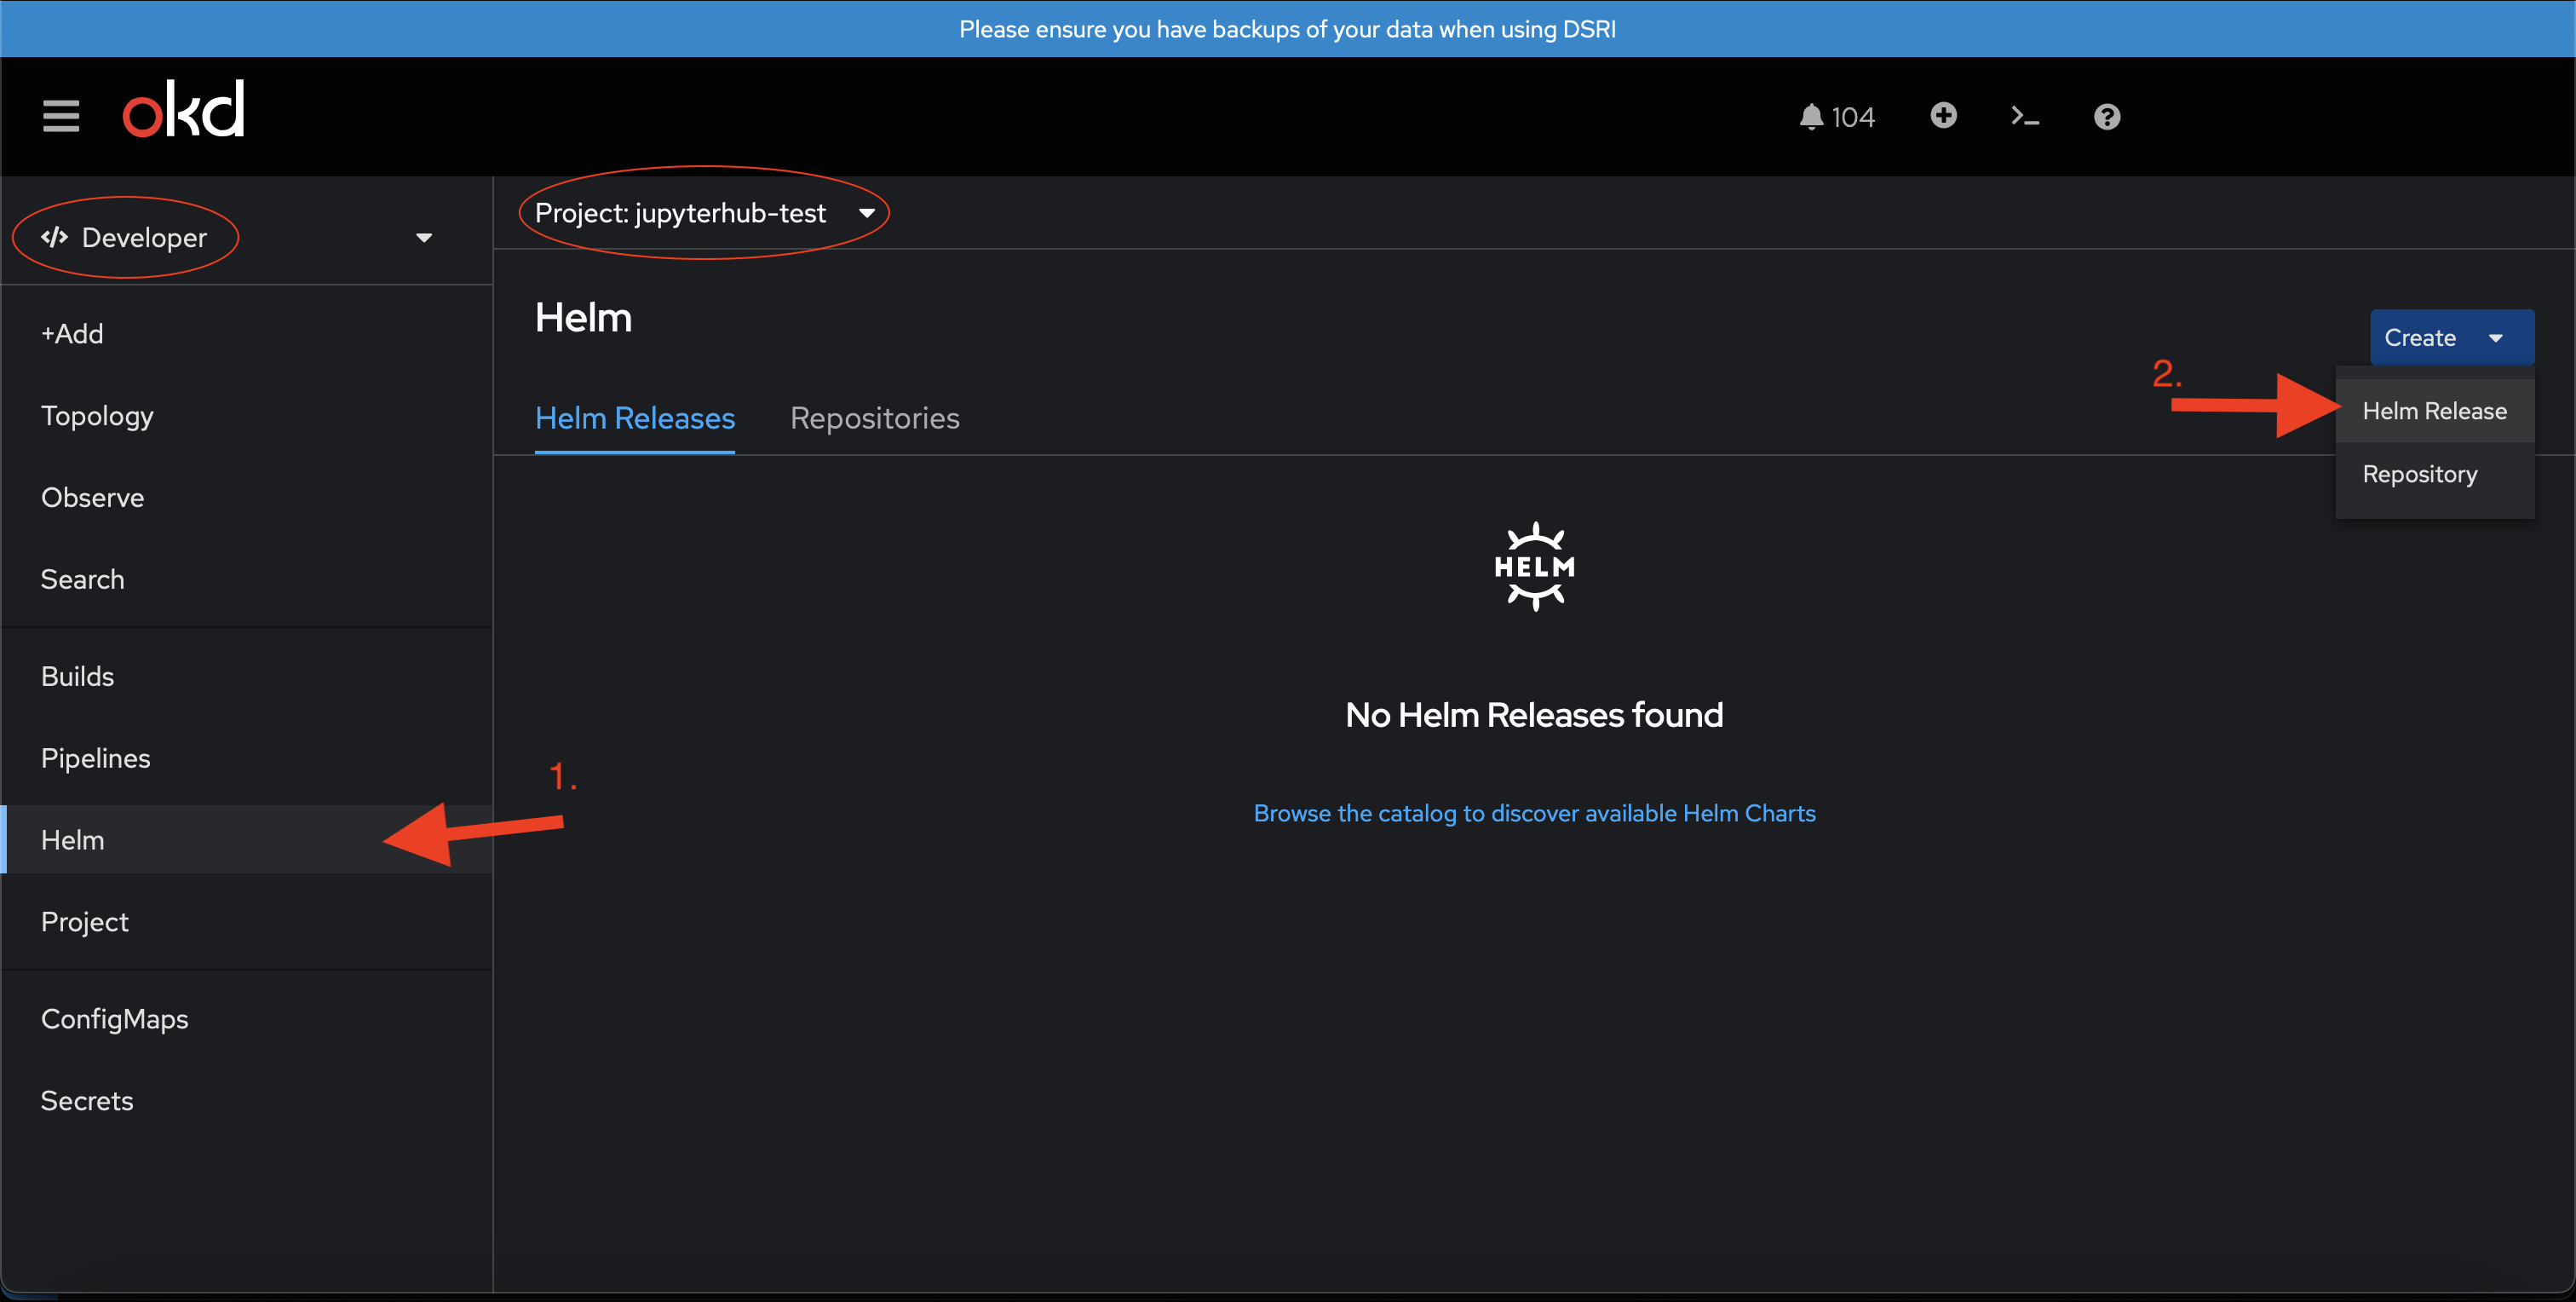Image resolution: width=2576 pixels, height=1302 pixels.
Task: Open Secrets in the sidebar
Action: pos(247,1101)
